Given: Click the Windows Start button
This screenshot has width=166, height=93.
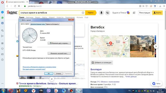Looking at the screenshot, I should [x=3, y=91].
